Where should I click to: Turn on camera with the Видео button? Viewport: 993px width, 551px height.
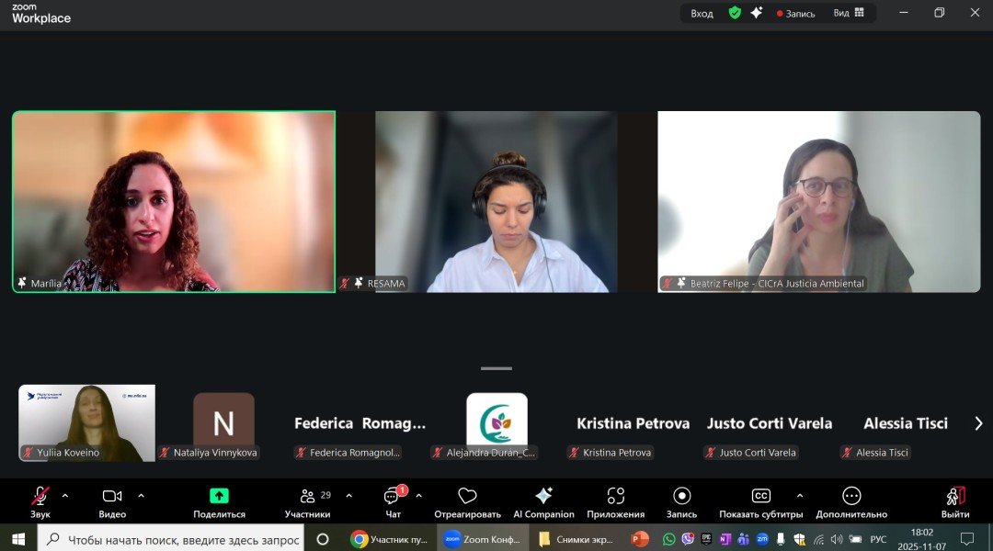click(x=112, y=497)
